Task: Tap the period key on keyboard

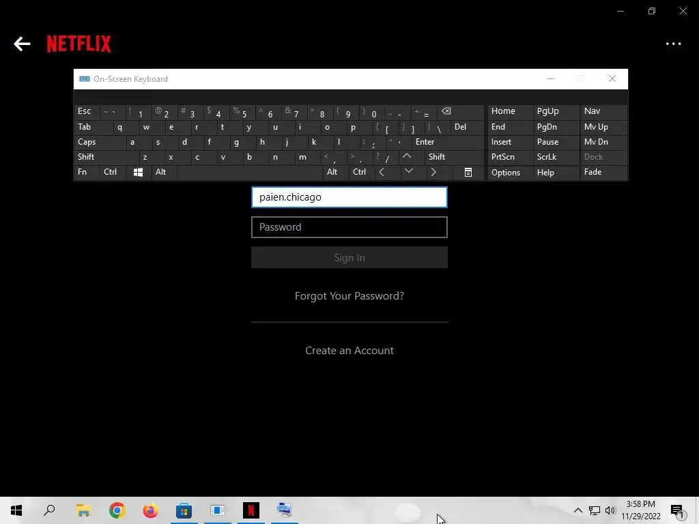Action: 360,157
